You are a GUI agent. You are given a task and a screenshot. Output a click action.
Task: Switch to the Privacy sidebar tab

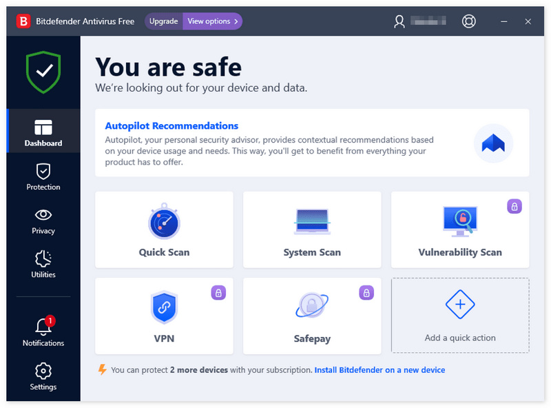[43, 221]
